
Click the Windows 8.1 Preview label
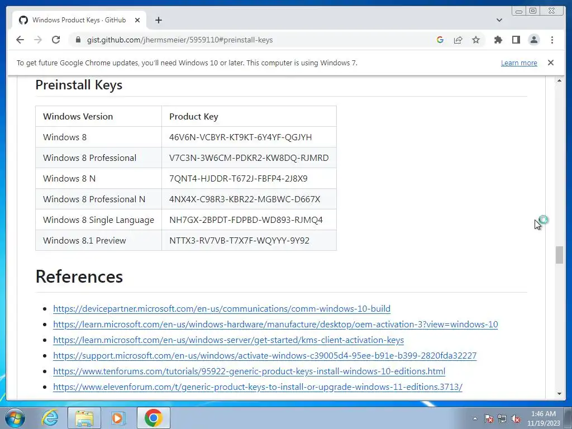85,241
